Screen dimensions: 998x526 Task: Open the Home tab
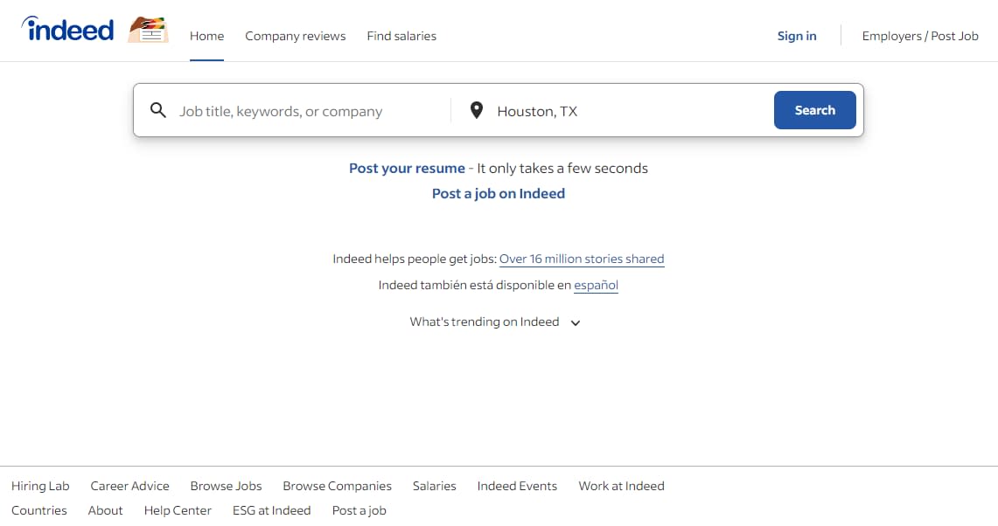(206, 36)
